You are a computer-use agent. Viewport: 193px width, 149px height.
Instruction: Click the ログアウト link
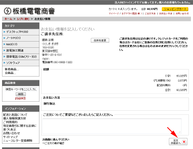click(126, 14)
